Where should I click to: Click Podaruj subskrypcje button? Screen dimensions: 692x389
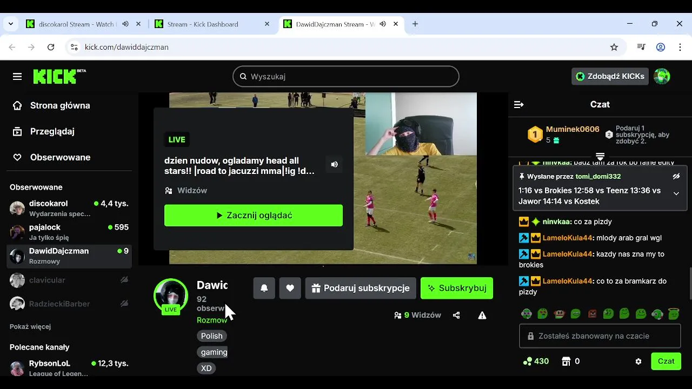[x=361, y=288]
